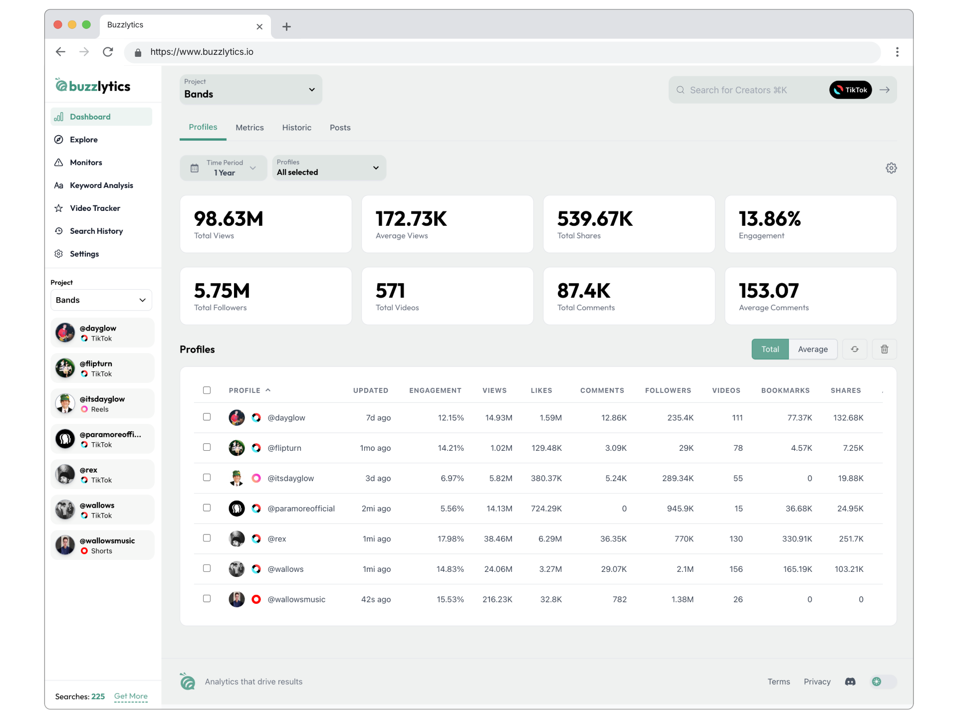
Task: Select the Average view button
Action: [x=813, y=349]
